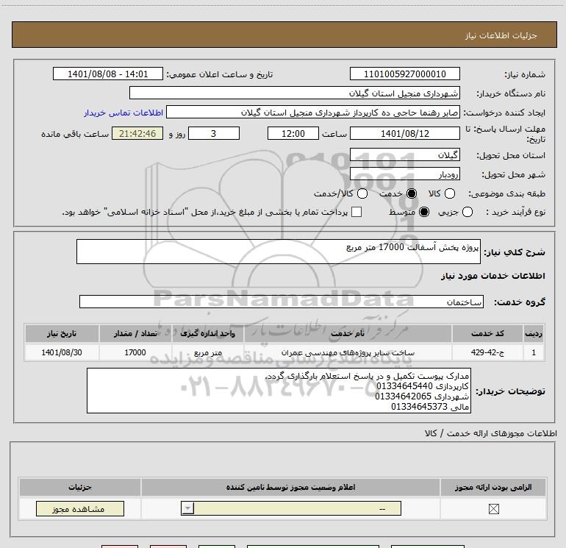Click row number 1 cell
Image resolution: width=566 pixels, height=548 pixels.
pos(534,352)
